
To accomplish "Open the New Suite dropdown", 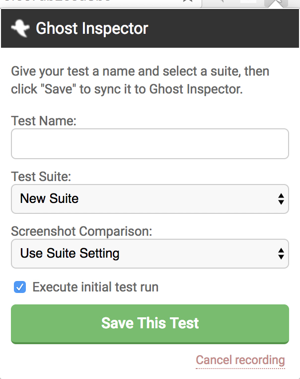I will pos(150,199).
